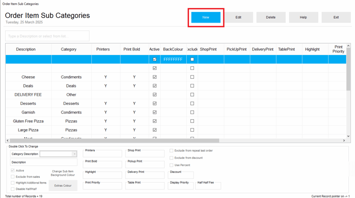Click the Highlight field in detail panel
355x198 pixels.
[x=102, y=175]
